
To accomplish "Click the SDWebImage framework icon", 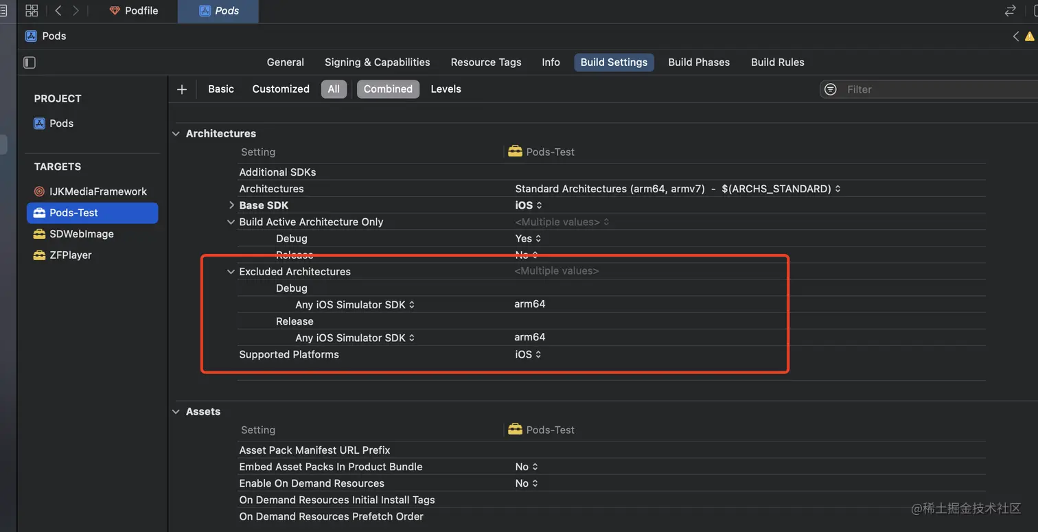I will coord(39,234).
